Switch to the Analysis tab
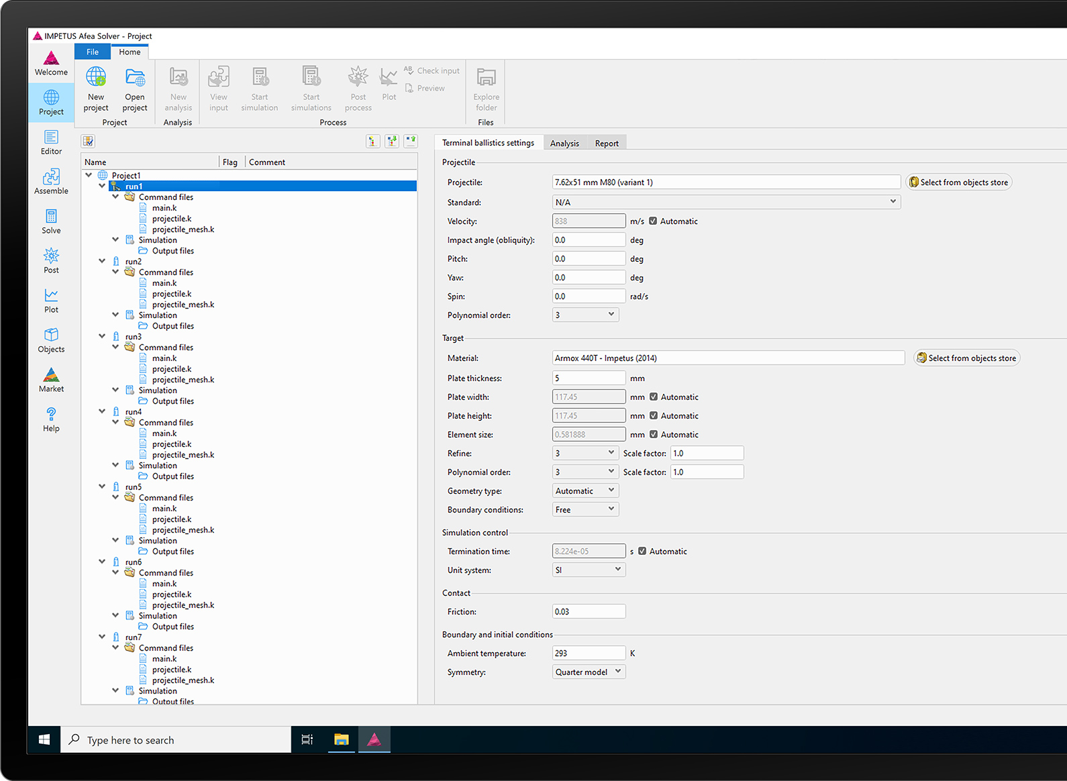The height and width of the screenshot is (781, 1067). pyautogui.click(x=564, y=143)
